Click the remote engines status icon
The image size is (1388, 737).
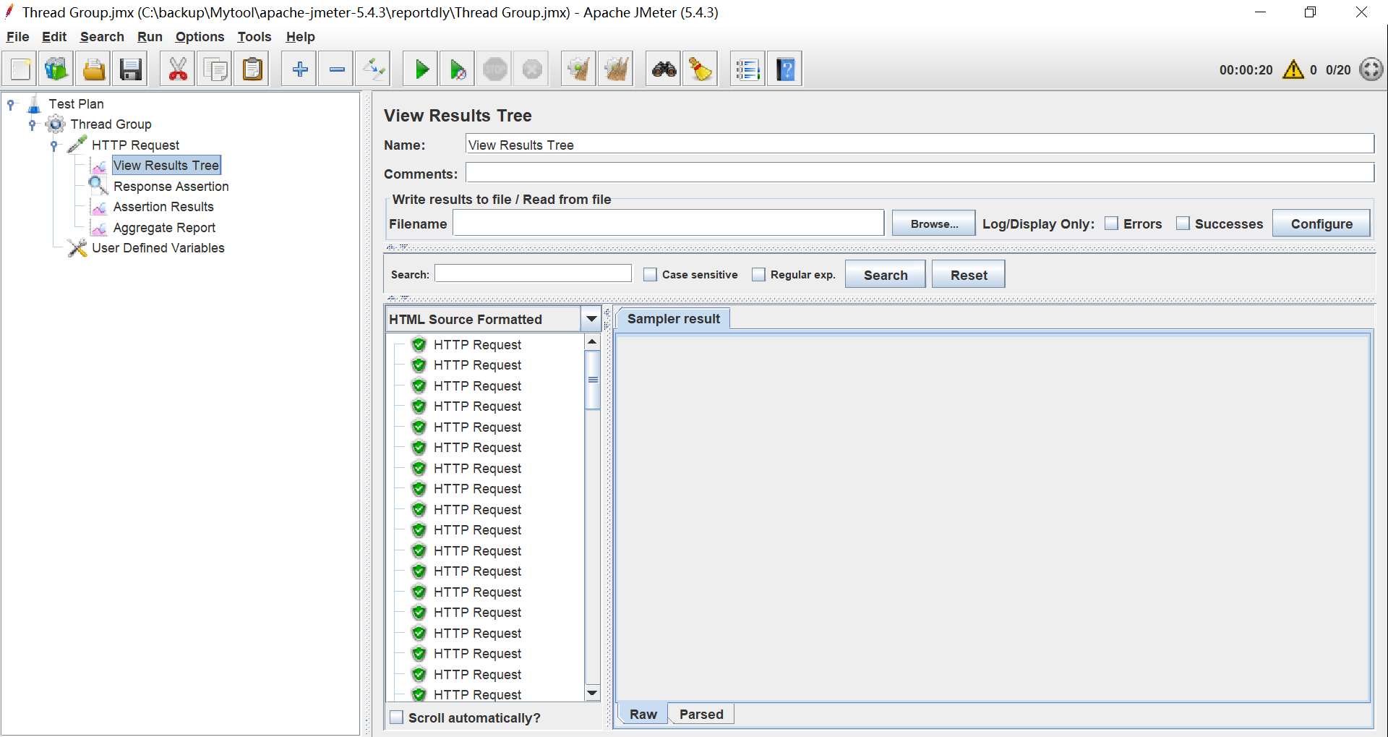[x=1371, y=69]
